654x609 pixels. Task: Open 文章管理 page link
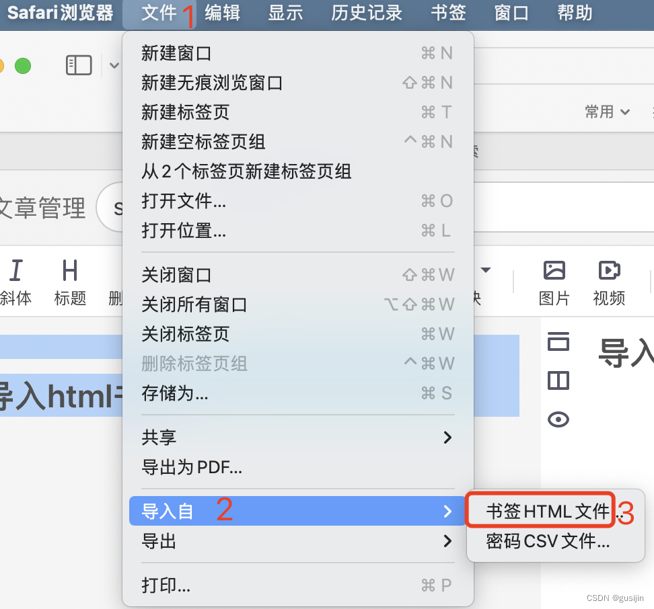[42, 208]
